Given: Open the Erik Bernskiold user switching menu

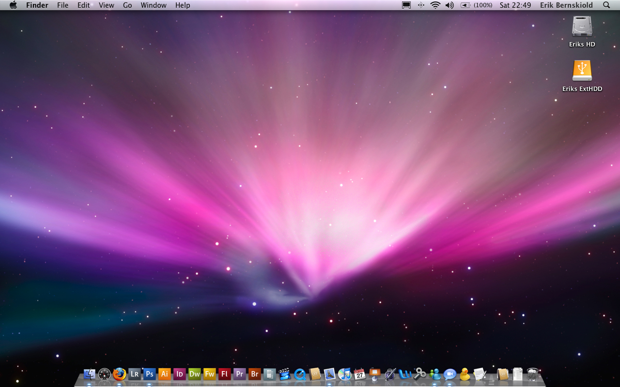Looking at the screenshot, I should [x=566, y=5].
